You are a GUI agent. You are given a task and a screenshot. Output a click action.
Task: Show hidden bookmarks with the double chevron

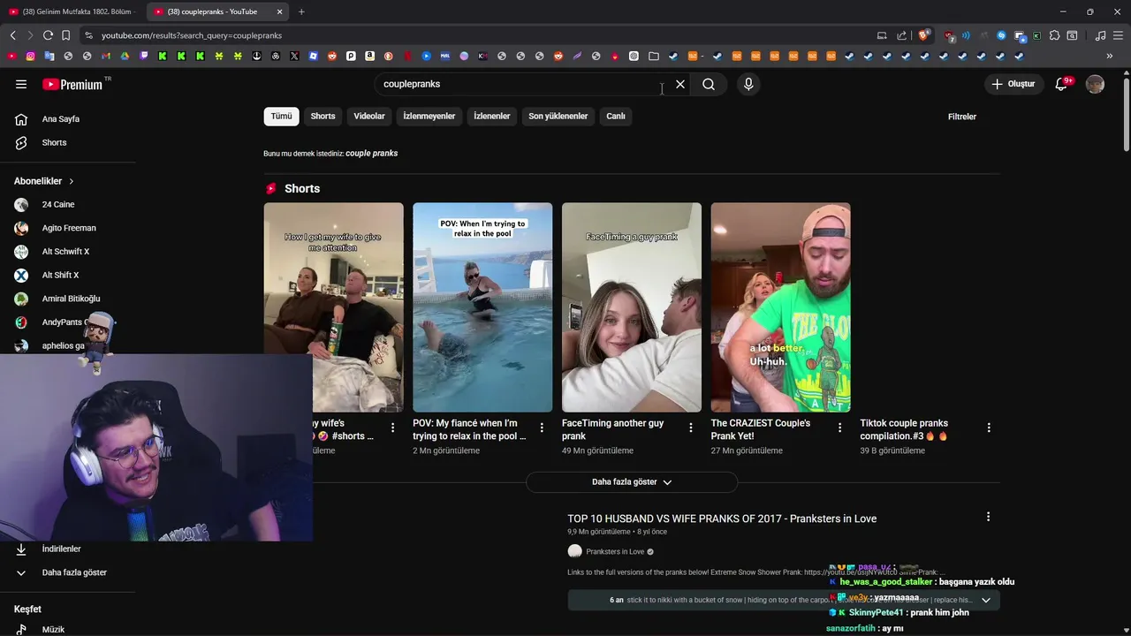click(1110, 56)
